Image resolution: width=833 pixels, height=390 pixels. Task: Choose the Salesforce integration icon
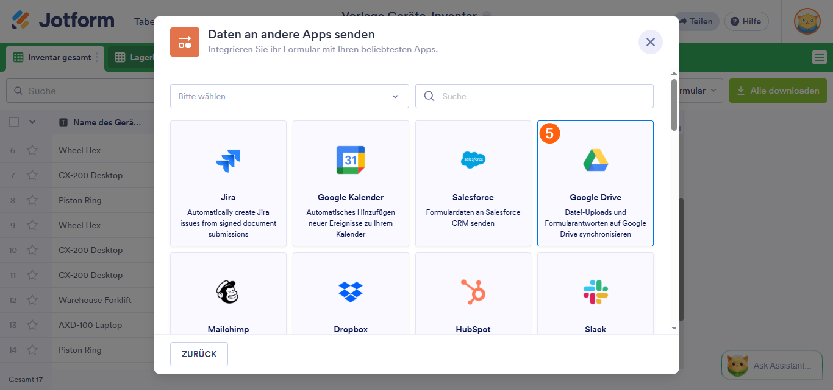473,160
